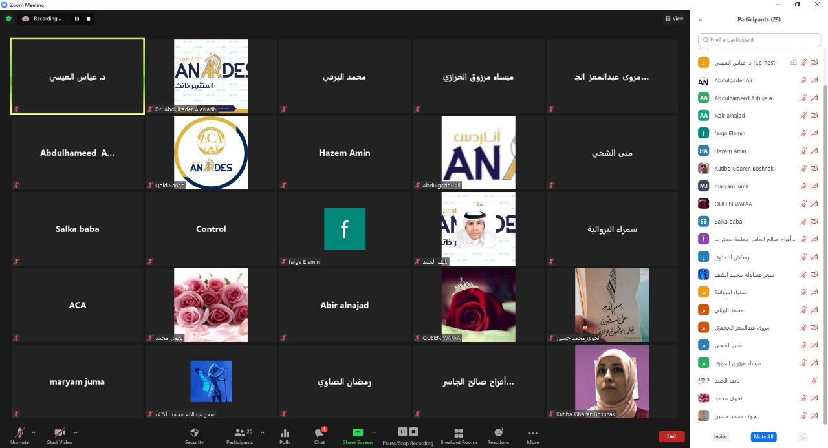
Task: Click the green Share Screen icon
Action: tap(357, 432)
